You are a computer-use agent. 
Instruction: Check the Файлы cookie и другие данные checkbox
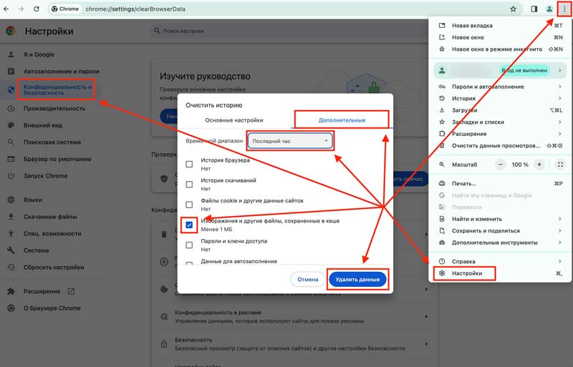(189, 205)
